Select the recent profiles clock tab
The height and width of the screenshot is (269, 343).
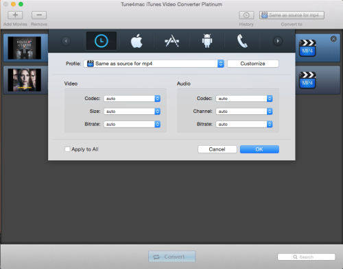coord(102,41)
